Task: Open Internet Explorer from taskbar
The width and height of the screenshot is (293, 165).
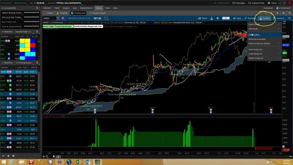Action: tap(12, 162)
